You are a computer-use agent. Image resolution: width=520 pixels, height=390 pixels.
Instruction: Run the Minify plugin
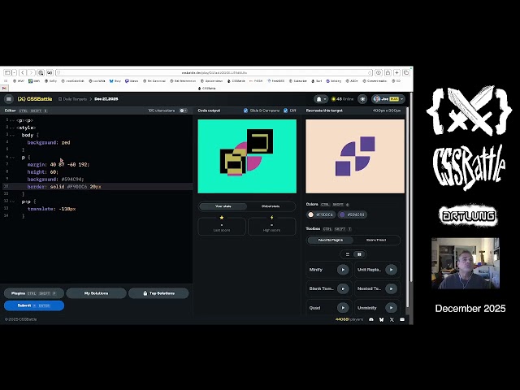343,270
